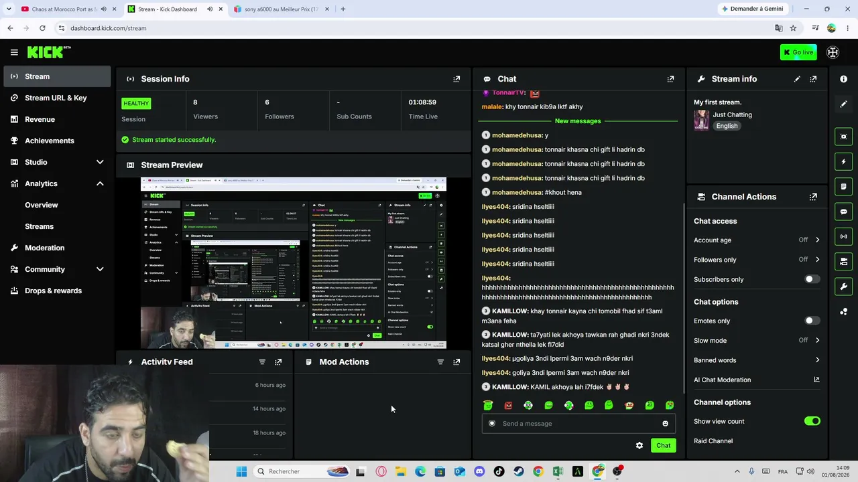Jump to New messages in chat
Screen dimensions: 858x482
click(578, 121)
